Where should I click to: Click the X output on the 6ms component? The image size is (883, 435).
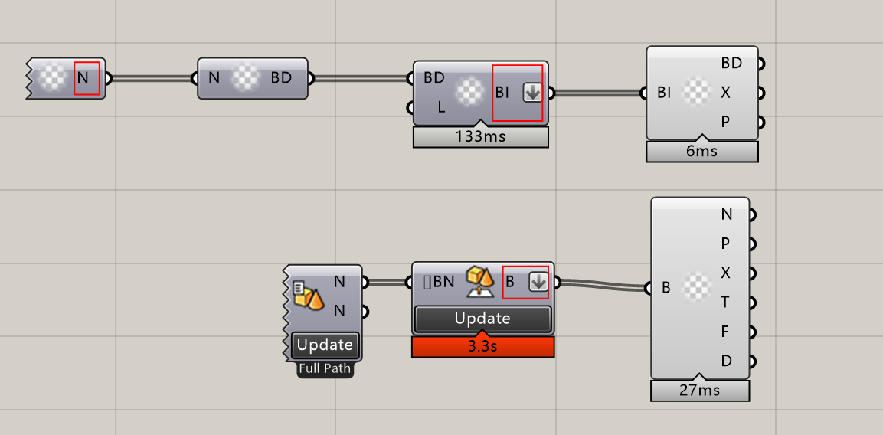pyautogui.click(x=726, y=93)
